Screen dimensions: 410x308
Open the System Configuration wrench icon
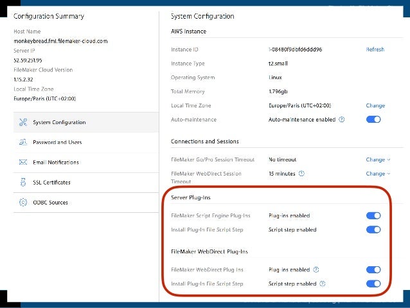23,122
